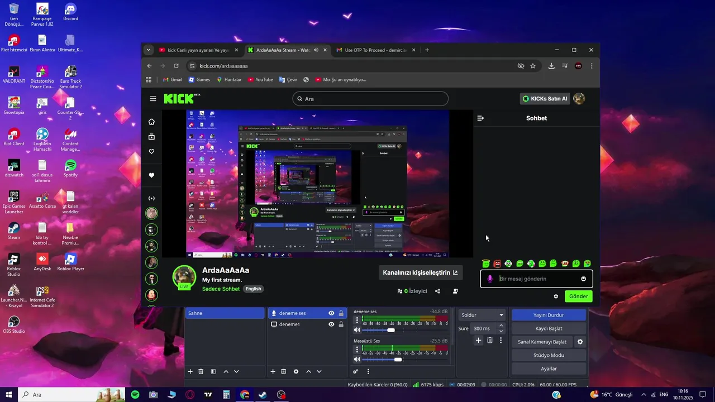Viewport: 715px width, 402px height.
Task: Click the Yayını Durdur button
Action: pyautogui.click(x=549, y=315)
